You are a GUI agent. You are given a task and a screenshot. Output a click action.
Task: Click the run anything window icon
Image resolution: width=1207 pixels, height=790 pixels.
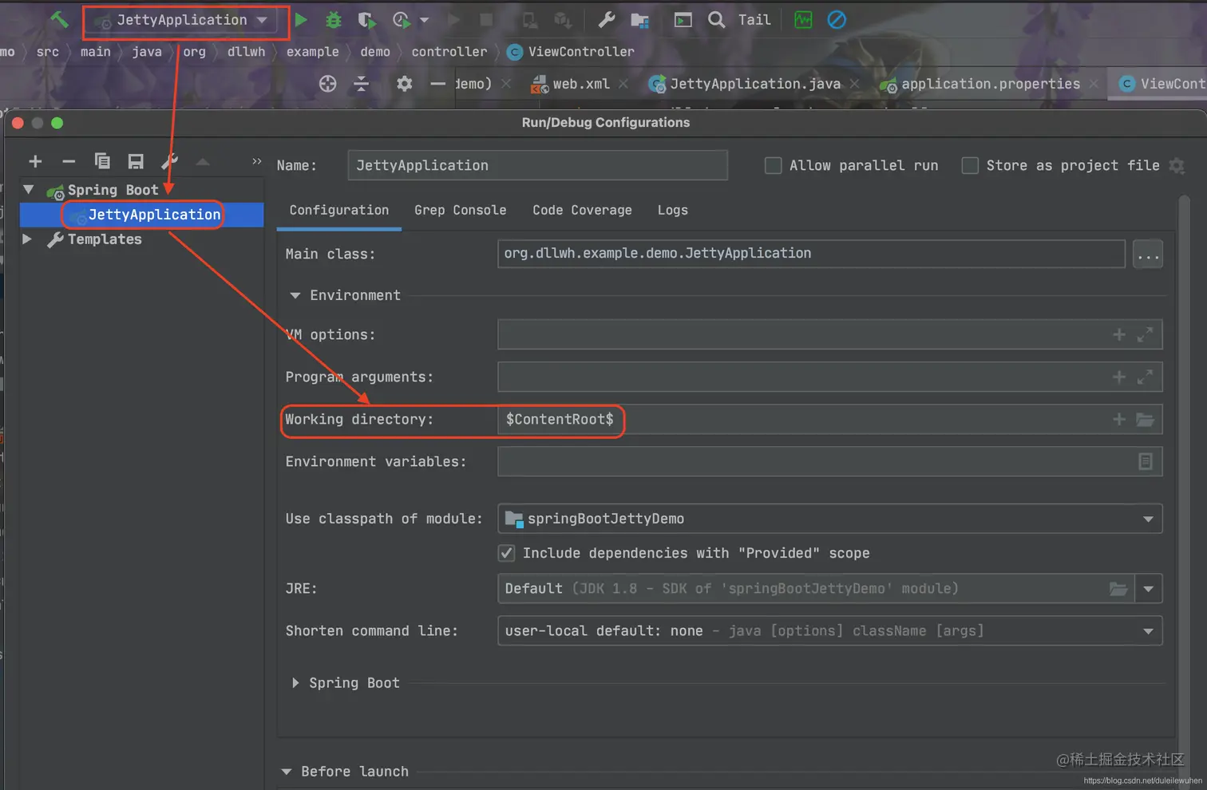tap(683, 20)
